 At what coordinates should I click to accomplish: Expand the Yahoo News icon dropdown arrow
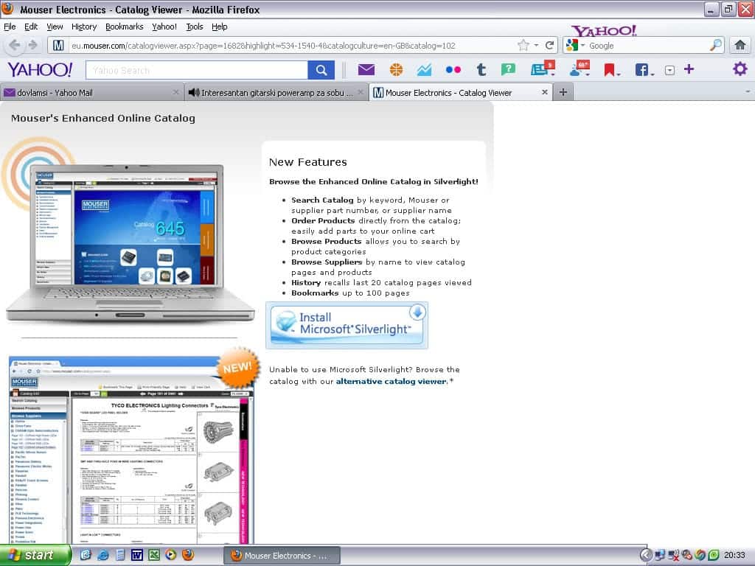tap(553, 74)
